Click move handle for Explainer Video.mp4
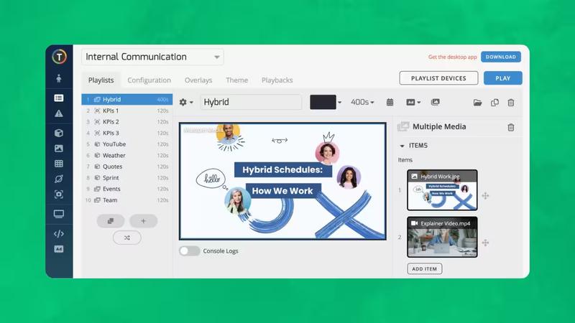The image size is (575, 323). pos(485,243)
